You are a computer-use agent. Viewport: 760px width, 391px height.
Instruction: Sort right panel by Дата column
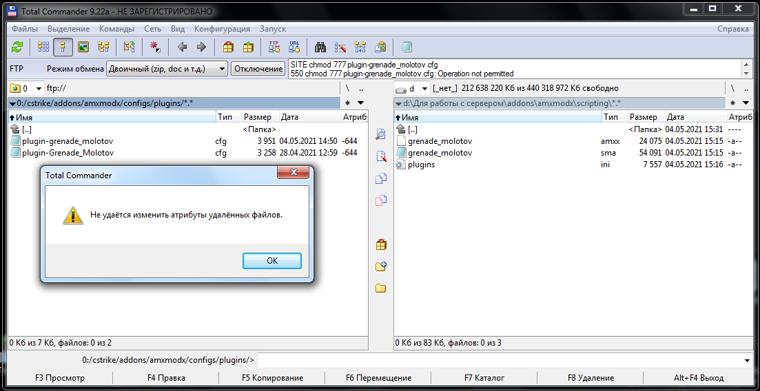point(695,117)
